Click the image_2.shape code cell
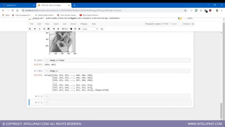 tap(117, 60)
